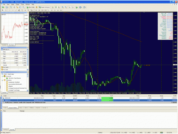
Task: Open the Experts tab in Terminal
Action: 38,108
